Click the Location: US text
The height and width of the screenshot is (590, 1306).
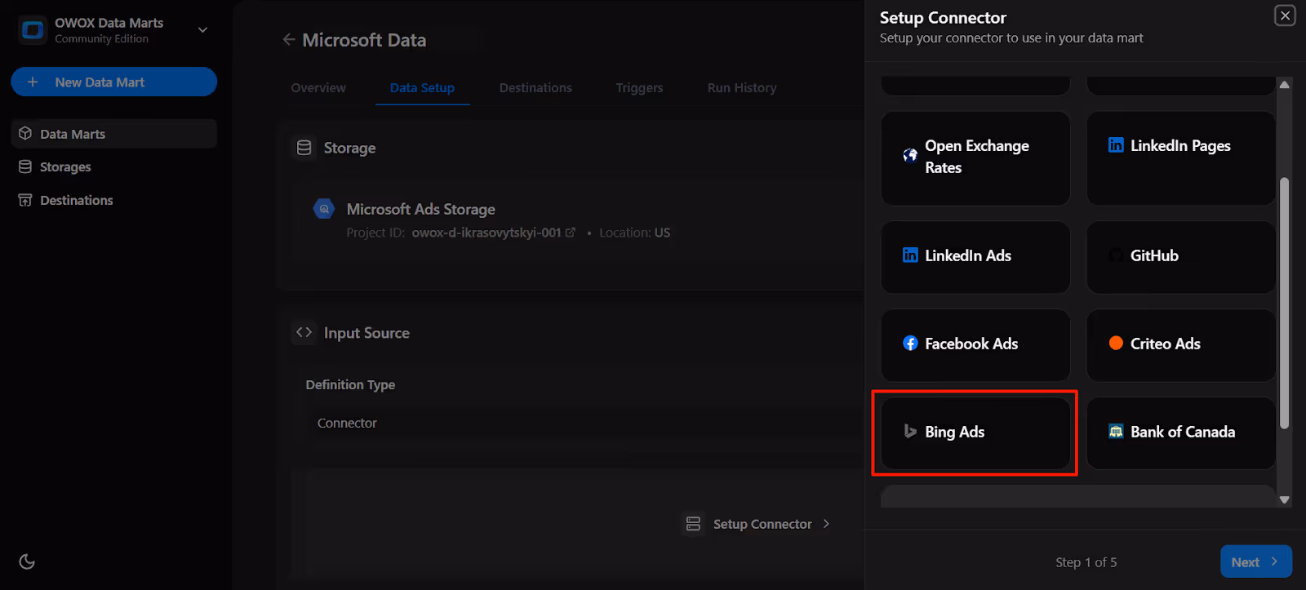(x=634, y=233)
